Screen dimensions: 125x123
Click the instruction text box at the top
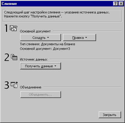click(62, 16)
